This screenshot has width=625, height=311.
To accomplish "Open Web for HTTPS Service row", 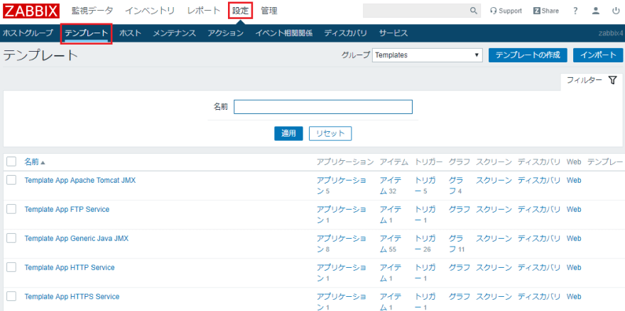I will coord(574,296).
